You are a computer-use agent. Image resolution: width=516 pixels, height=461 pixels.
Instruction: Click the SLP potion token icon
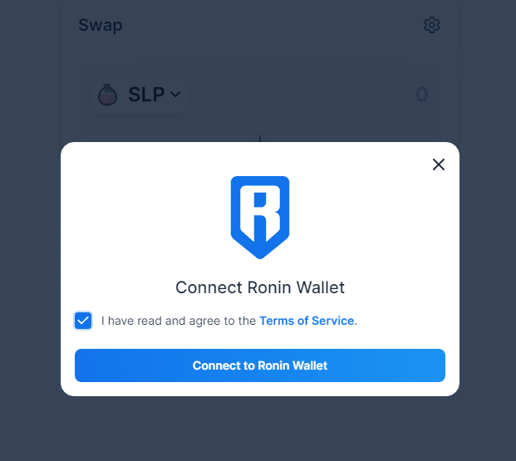108,95
